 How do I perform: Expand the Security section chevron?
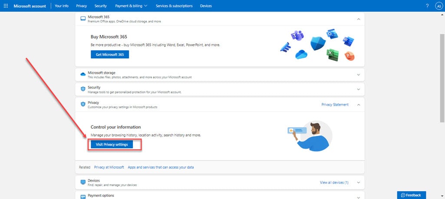pos(359,89)
